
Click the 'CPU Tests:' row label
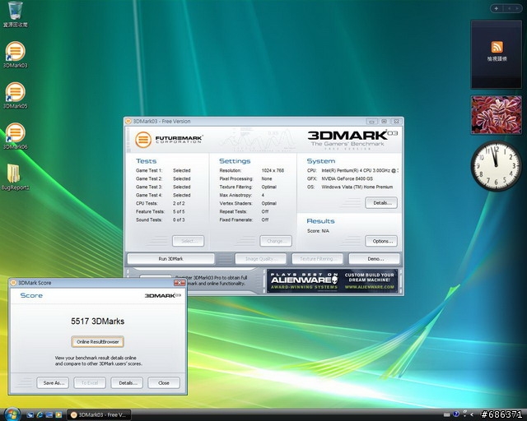[147, 203]
